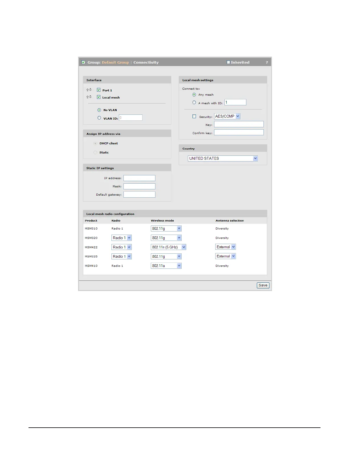349x451 pixels.
Task: Open the AES/CCMP security dropdown
Action: point(227,116)
